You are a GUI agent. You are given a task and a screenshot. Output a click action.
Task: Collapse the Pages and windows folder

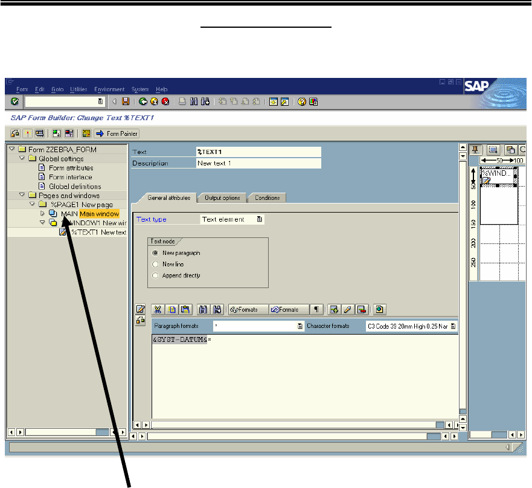pos(22,194)
